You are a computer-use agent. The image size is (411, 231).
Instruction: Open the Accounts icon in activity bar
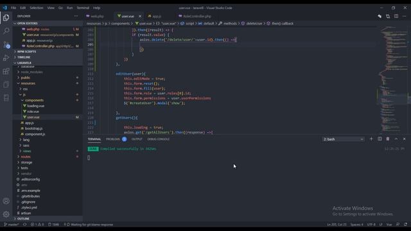pyautogui.click(x=6, y=201)
